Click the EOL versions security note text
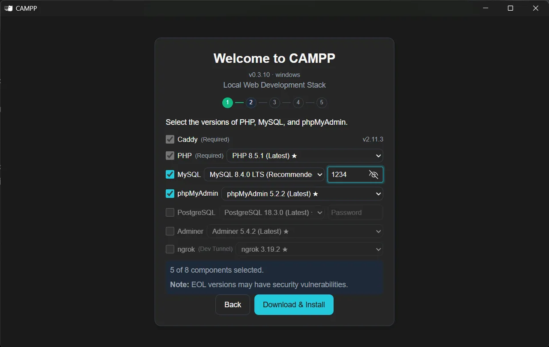Viewport: 549px width, 347px height. (259, 285)
